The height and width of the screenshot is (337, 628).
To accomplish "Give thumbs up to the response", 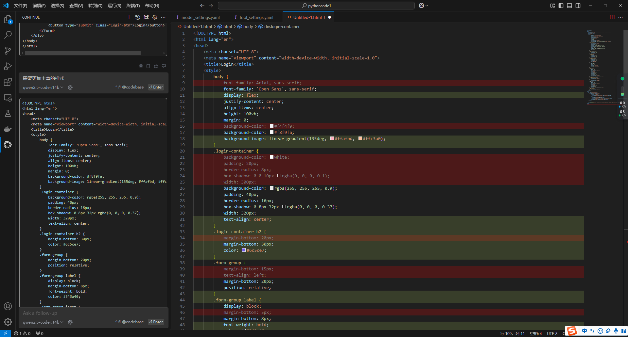I will [x=156, y=66].
